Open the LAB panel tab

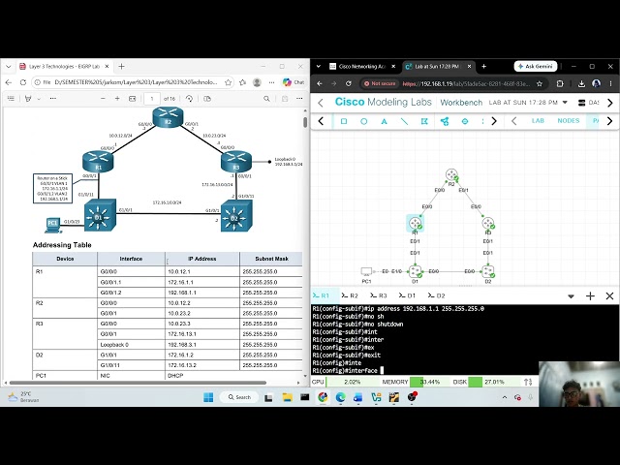point(538,120)
